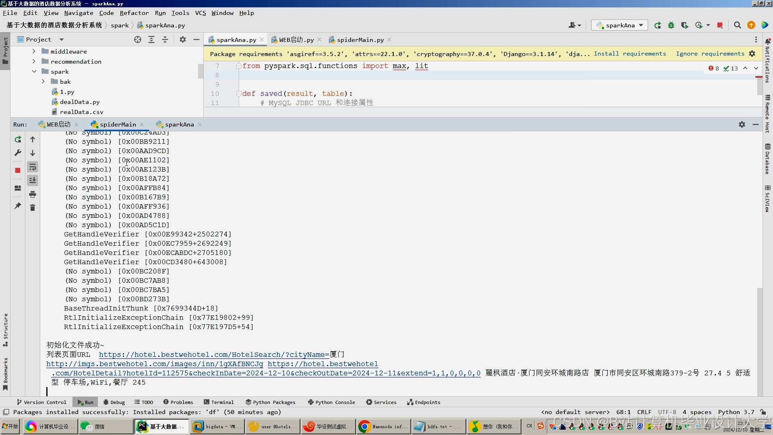Screen dimensions: 773x435
Task: Expand the recommendation folder
Action: 34,61
